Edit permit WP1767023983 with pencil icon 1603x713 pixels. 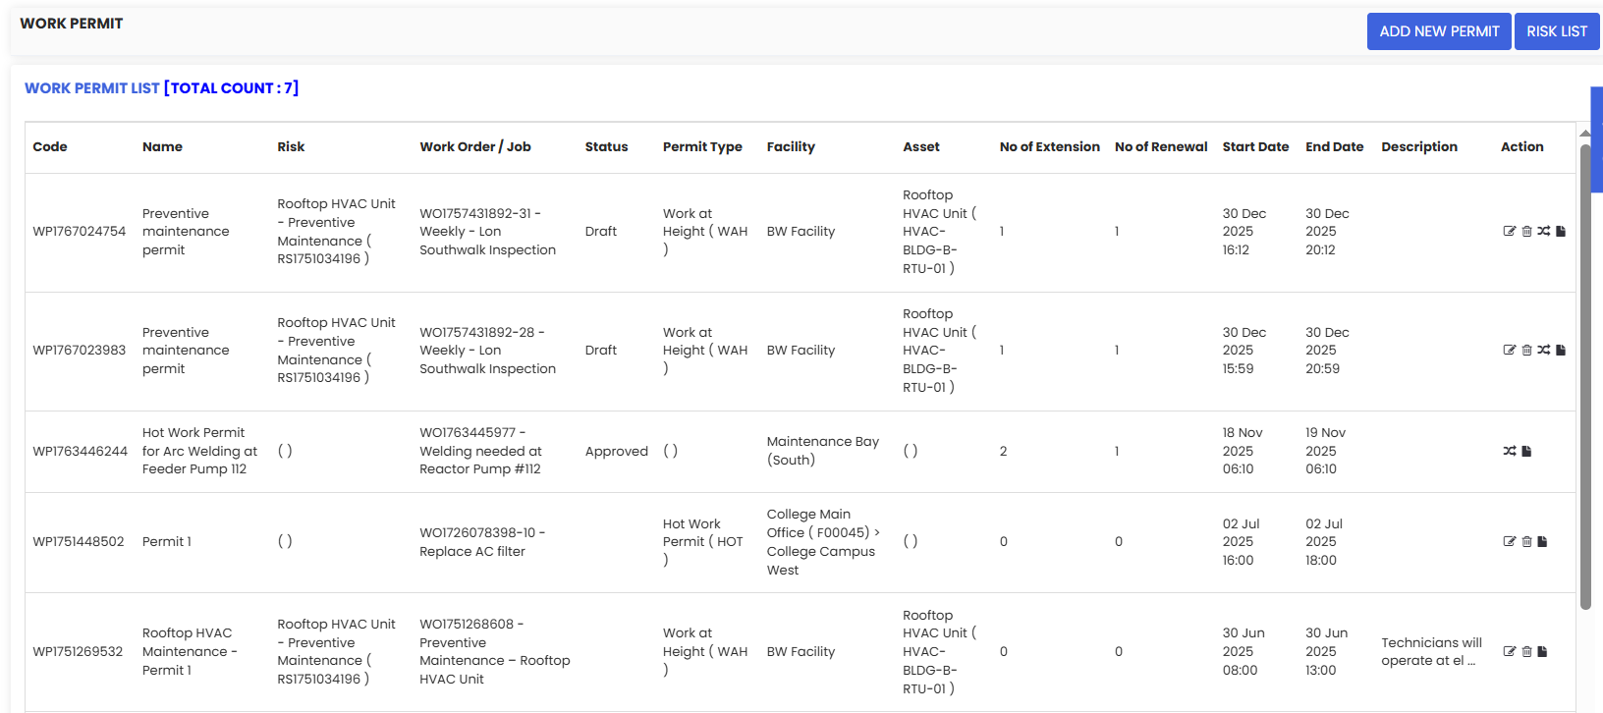[1510, 351]
